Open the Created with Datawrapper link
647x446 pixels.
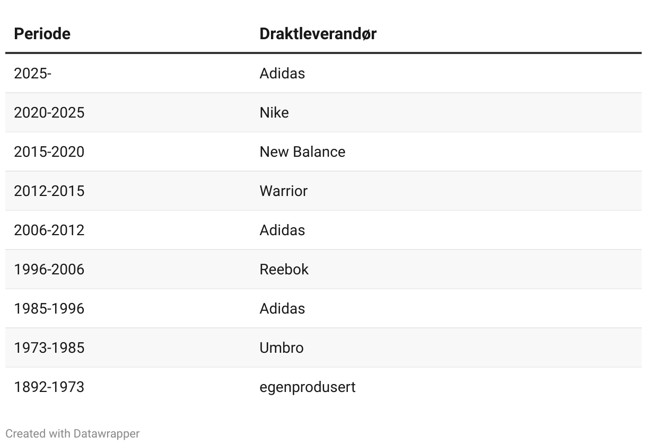click(73, 433)
